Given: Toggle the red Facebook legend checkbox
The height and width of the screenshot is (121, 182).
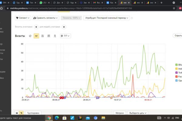Looking at the screenshot, I should (177, 77).
